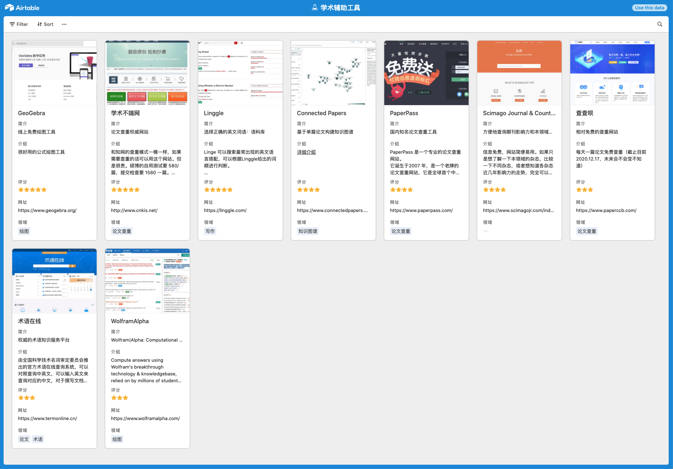Click the 绘图 tag on WolframAlpha card
Viewport: 673px width, 469px height.
(117, 439)
